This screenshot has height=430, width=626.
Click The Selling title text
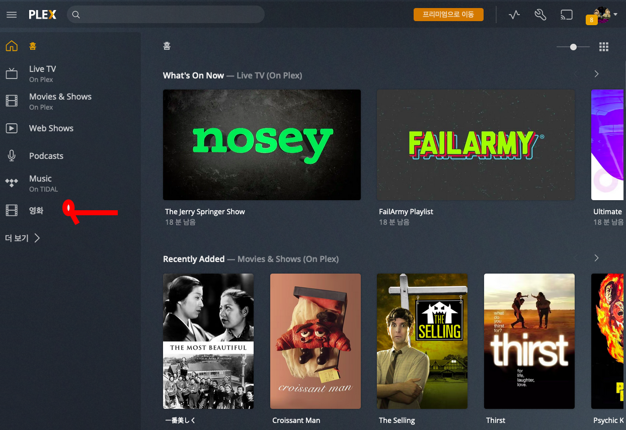tap(397, 420)
